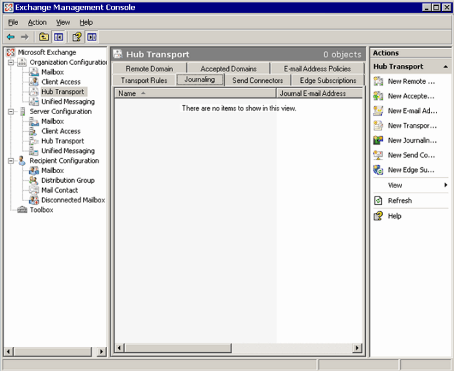
Task: Click the toolbar Help icon
Action: [x=77, y=37]
